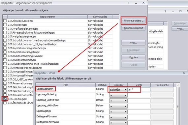Click help icon in background window title bar
Screen dimensions: 188x125
(165, 11)
